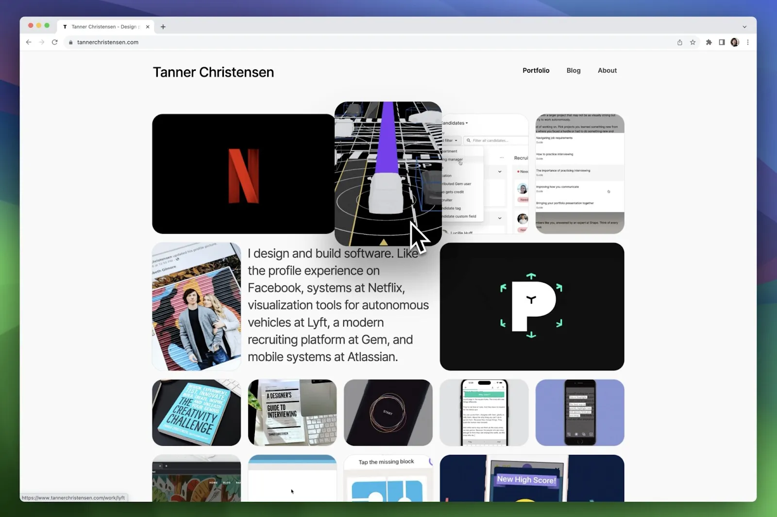Click the Tanner Christensen site title
777x517 pixels.
[213, 72]
